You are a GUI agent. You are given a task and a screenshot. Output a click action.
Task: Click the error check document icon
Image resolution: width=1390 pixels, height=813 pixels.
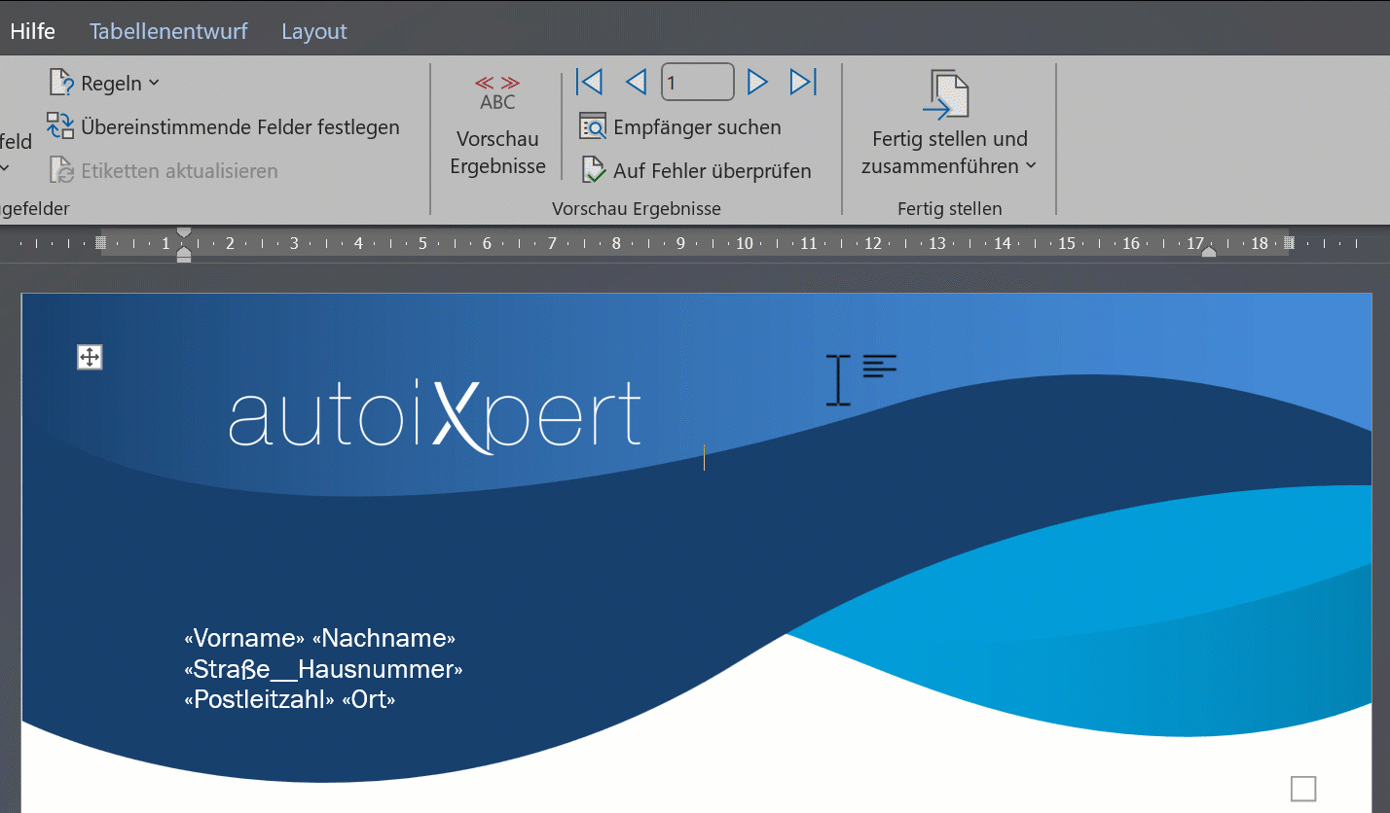[x=593, y=171]
